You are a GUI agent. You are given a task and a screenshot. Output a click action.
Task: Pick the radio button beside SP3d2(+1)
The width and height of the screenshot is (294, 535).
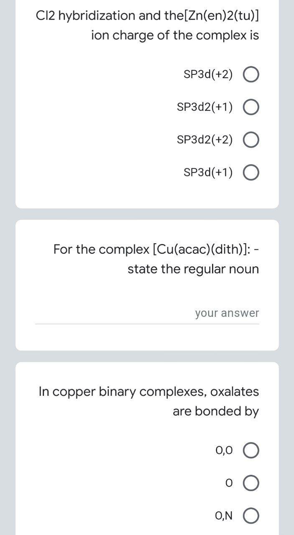pyautogui.click(x=251, y=107)
